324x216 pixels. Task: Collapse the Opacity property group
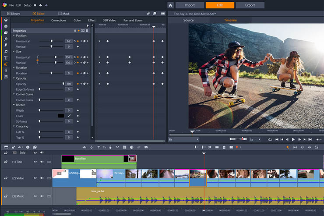14,78
